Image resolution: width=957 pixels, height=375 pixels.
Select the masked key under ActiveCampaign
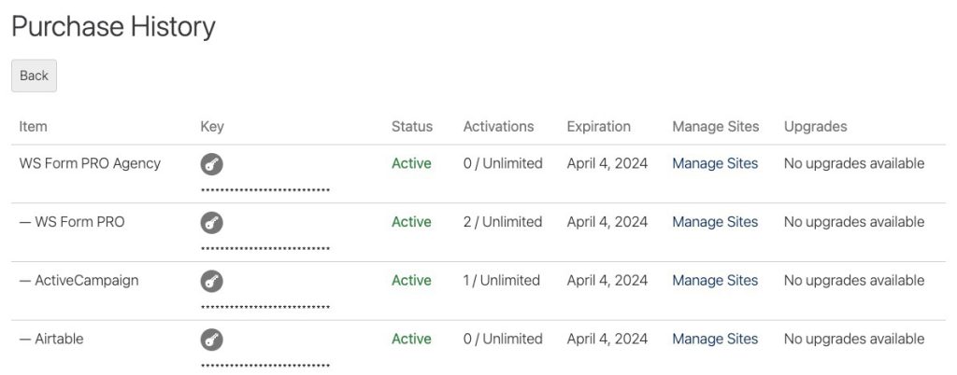[x=265, y=307]
